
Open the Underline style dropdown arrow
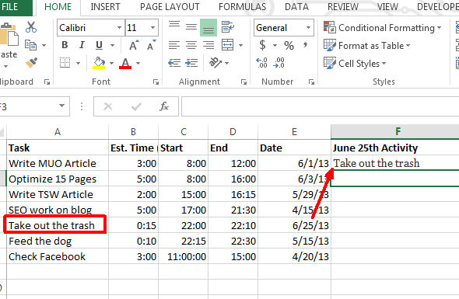tap(112, 45)
